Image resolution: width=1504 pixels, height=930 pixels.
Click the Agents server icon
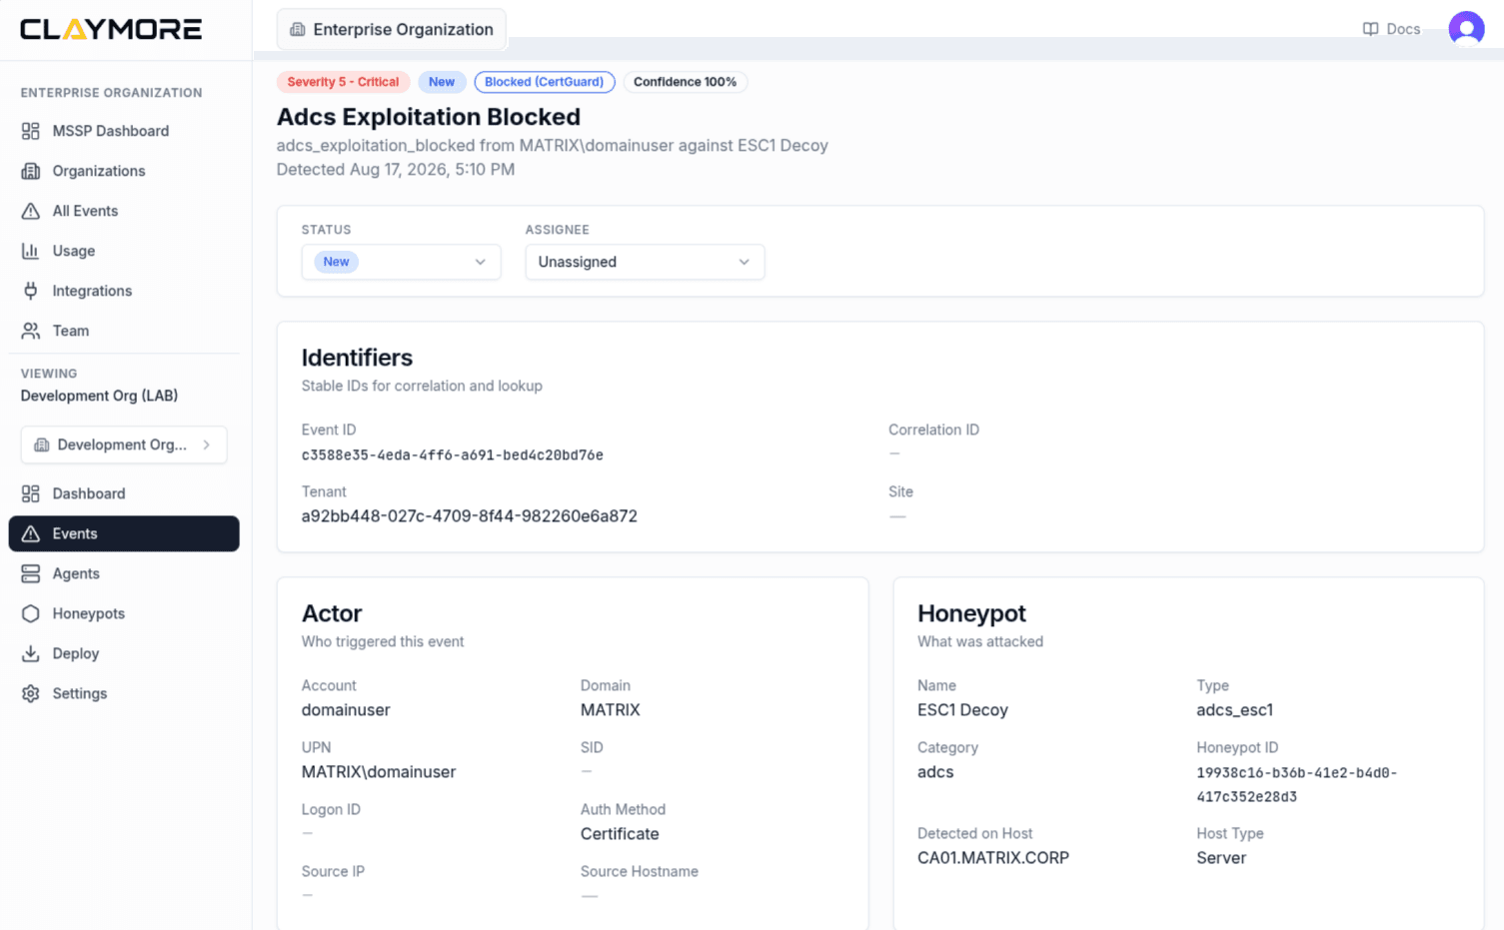click(31, 573)
